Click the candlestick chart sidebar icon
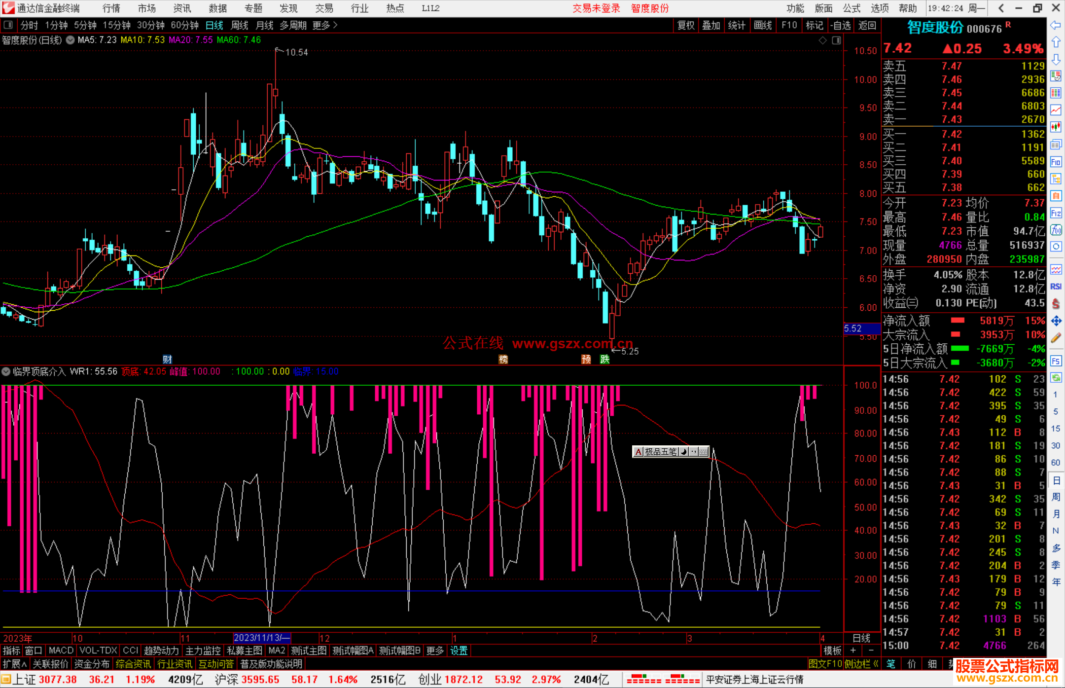1065x688 pixels. coord(1056,127)
